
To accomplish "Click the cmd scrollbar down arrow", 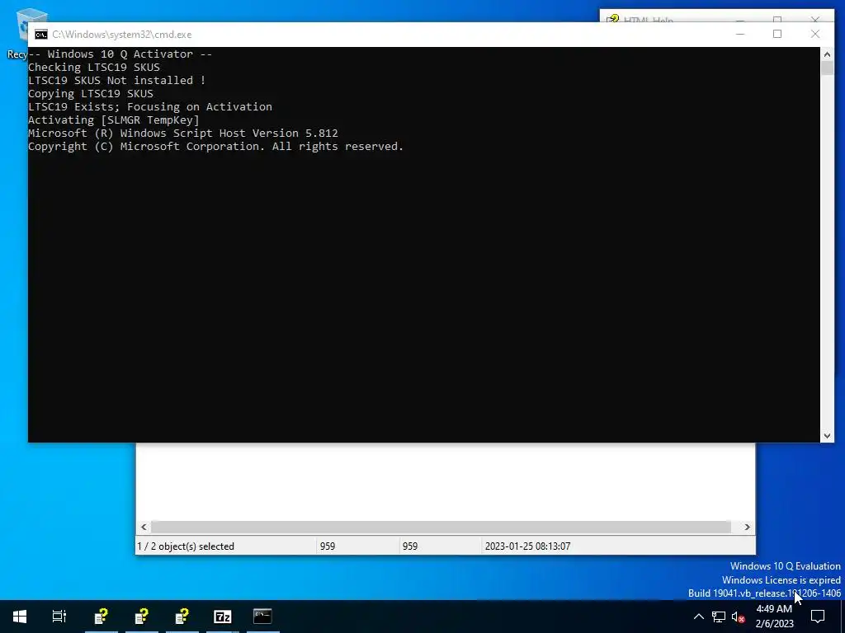I will coord(827,436).
